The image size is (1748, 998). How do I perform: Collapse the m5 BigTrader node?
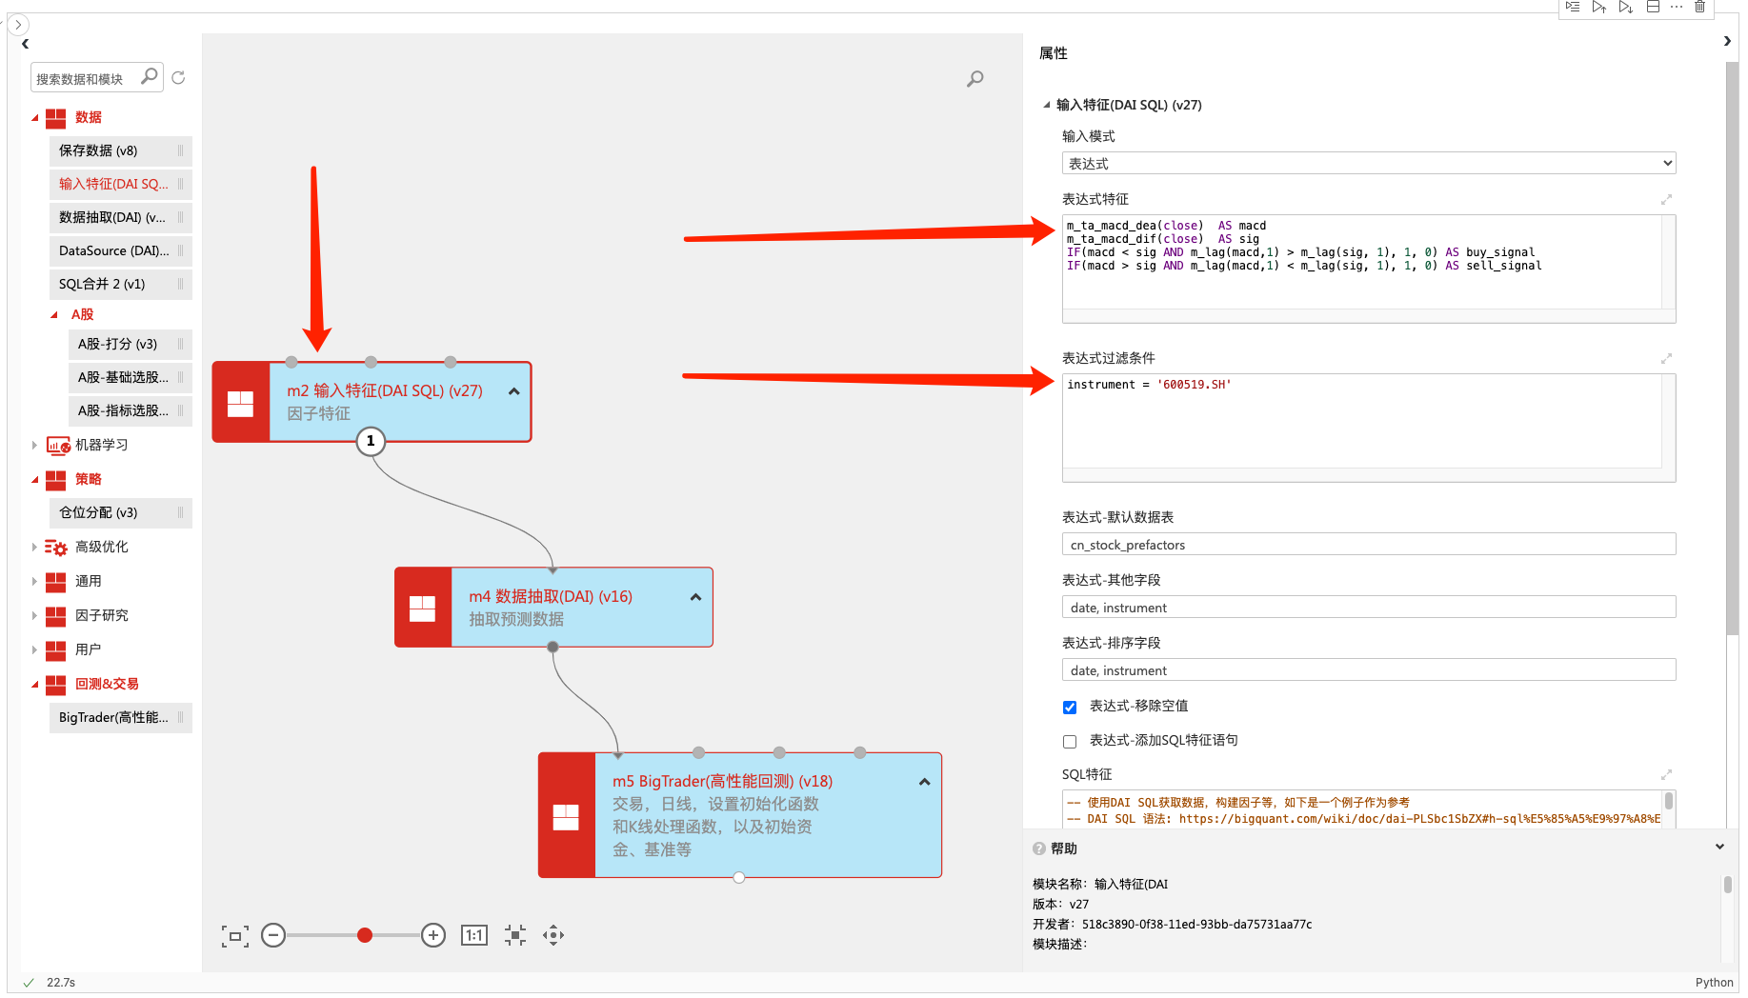pyautogui.click(x=924, y=782)
